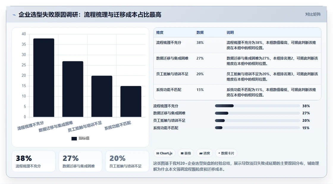This screenshot has width=333, height=184.
Task: Click the description mentioning 本组数值最低
Action: (x=271, y=92)
